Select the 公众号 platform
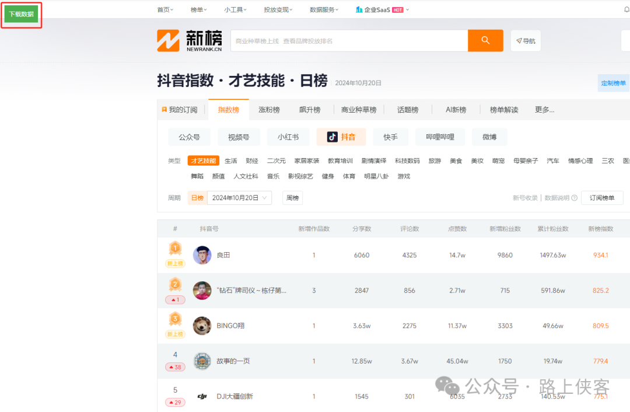This screenshot has height=412, width=630. click(189, 137)
